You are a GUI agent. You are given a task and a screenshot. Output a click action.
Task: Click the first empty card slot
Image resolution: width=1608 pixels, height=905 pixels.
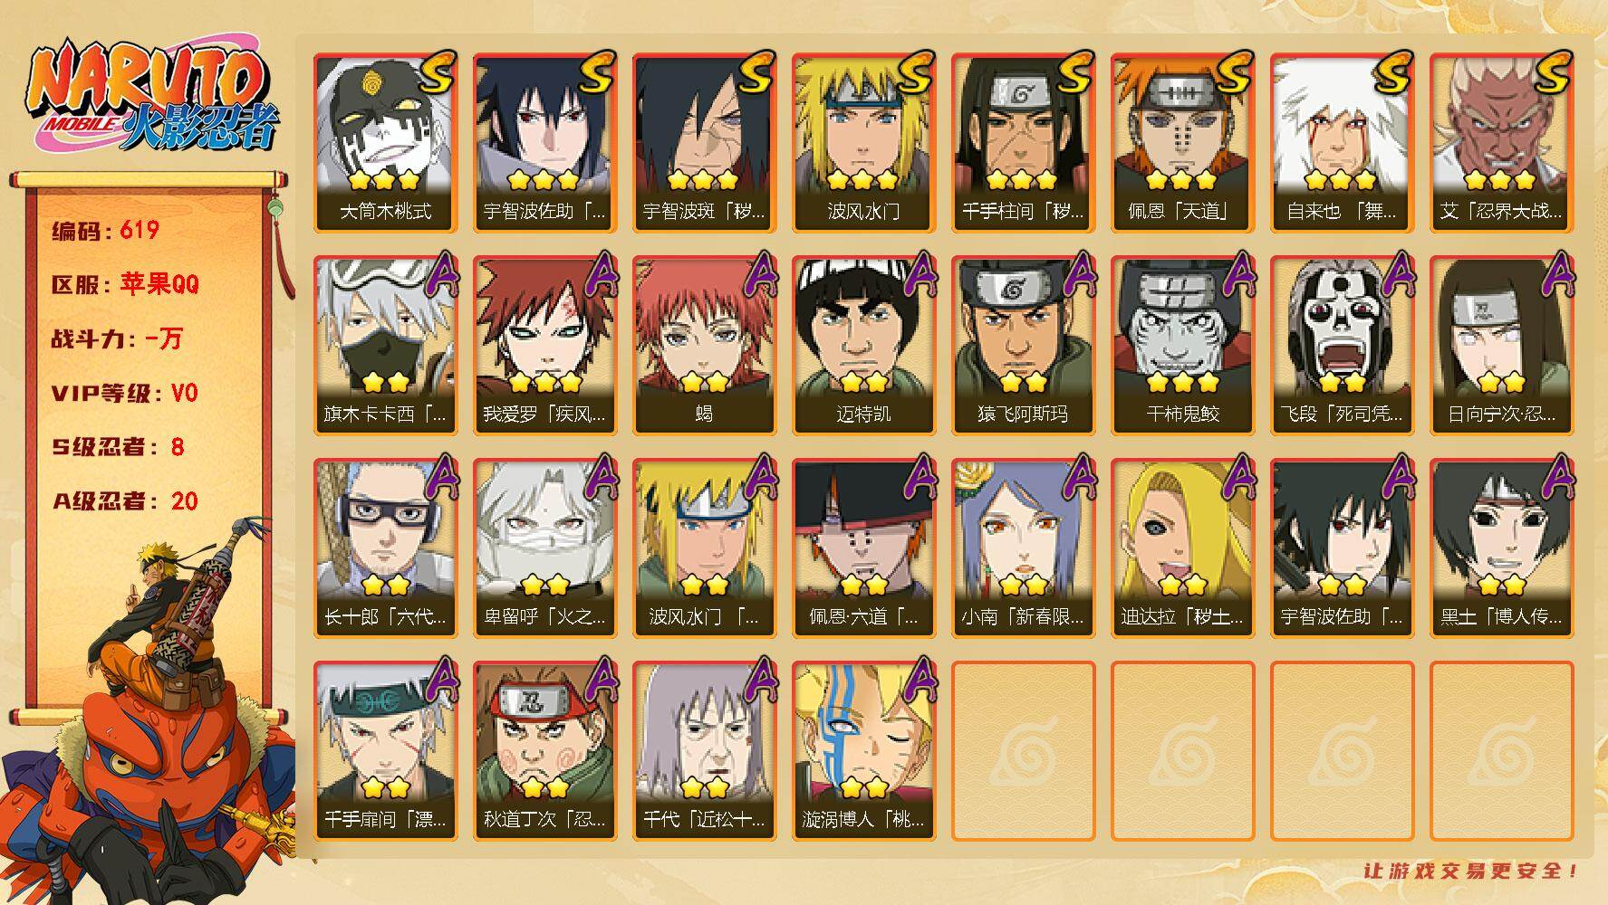[x=1024, y=751]
